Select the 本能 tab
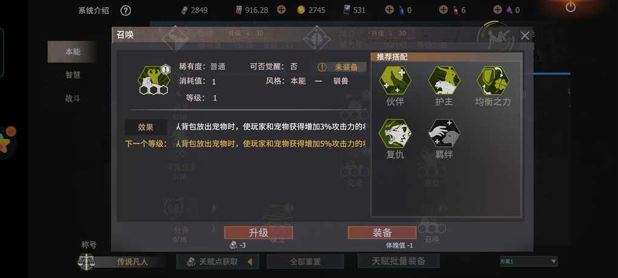The image size is (618, 278). pos(73,51)
